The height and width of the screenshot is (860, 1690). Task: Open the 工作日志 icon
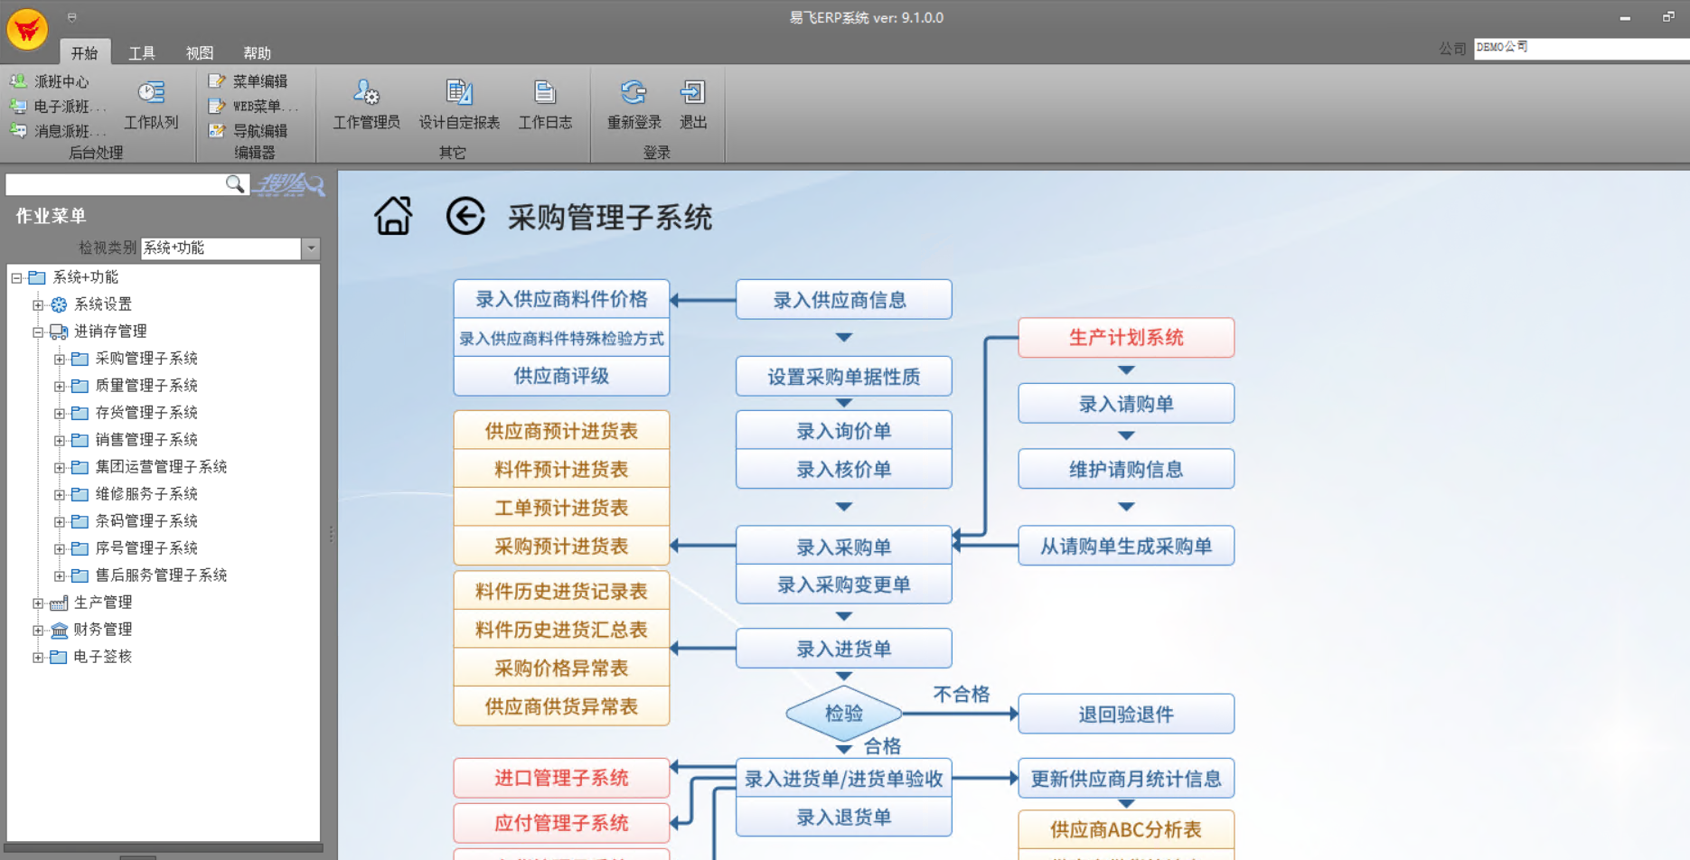(x=545, y=92)
